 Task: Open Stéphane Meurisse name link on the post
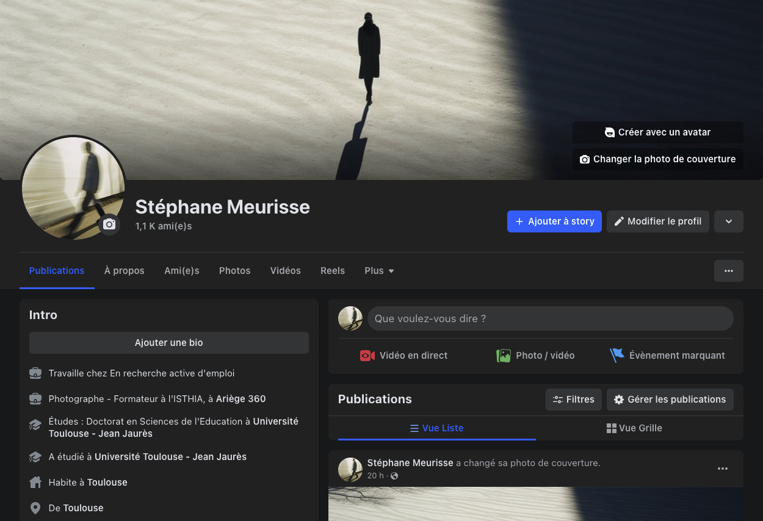(x=410, y=463)
